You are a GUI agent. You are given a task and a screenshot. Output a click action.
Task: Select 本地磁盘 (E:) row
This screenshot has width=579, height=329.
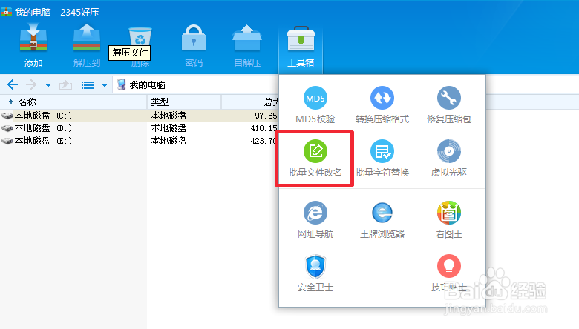[140, 141]
